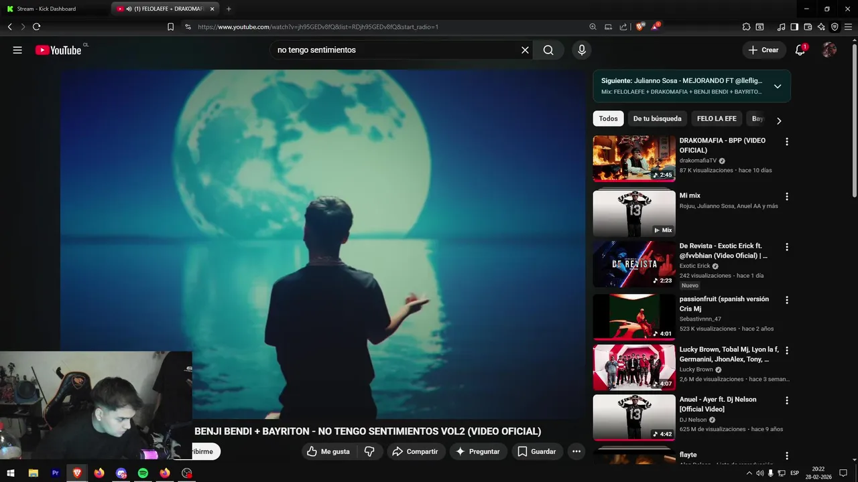This screenshot has height=482, width=858.
Task: Open the Lucky Brown, Tobal Mj video thumbnail
Action: point(634,368)
